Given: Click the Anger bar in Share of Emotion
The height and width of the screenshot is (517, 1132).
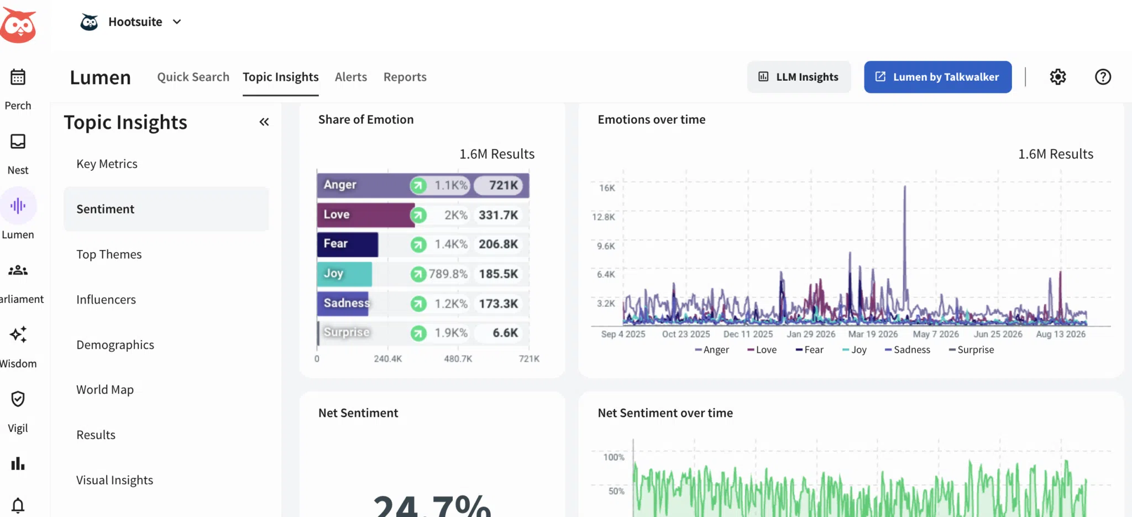Looking at the screenshot, I should (423, 185).
